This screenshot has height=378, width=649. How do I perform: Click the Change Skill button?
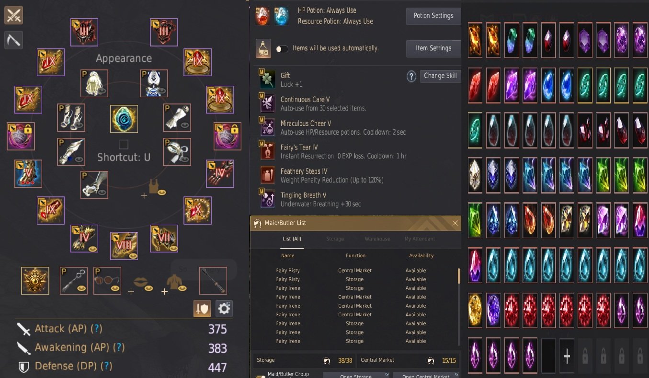click(440, 76)
